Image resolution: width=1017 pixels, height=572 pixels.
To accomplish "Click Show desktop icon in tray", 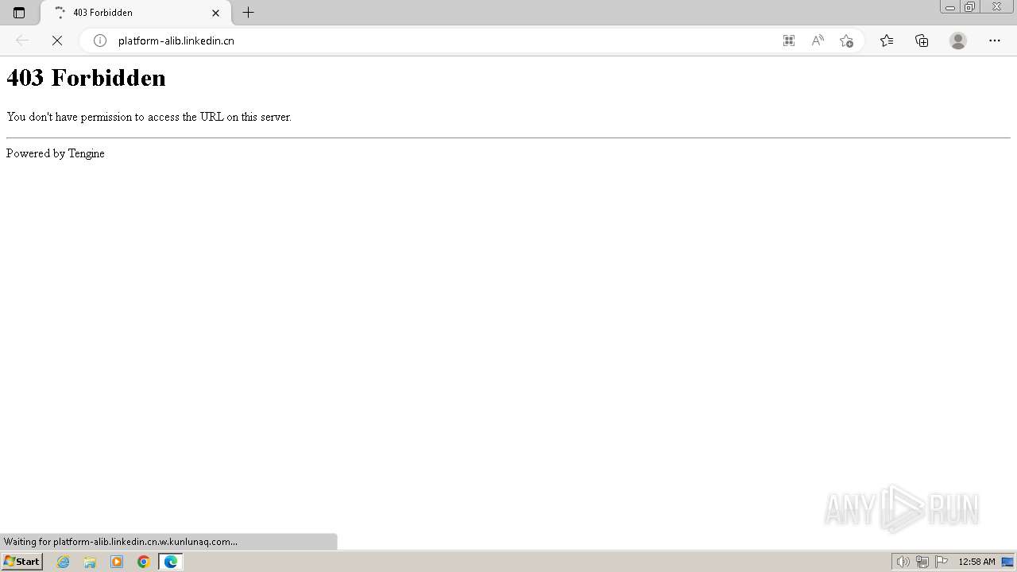I will click(x=1007, y=562).
